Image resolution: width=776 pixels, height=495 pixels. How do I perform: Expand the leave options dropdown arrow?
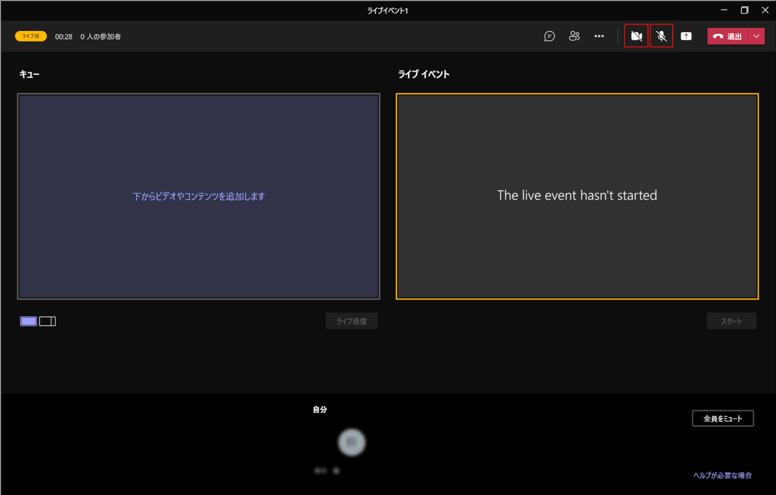[x=756, y=37]
